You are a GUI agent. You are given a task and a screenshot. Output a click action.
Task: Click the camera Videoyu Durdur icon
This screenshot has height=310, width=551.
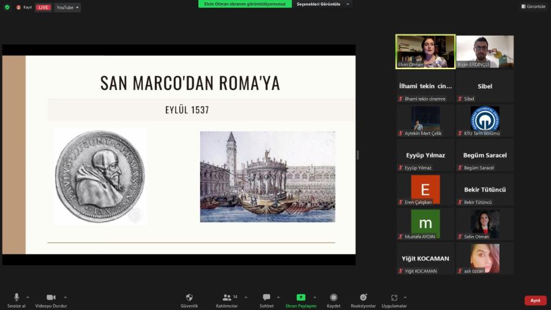click(x=51, y=297)
